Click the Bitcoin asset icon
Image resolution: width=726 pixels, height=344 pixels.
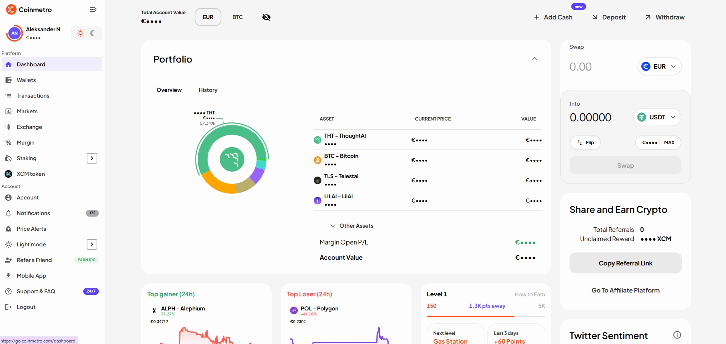tap(318, 160)
